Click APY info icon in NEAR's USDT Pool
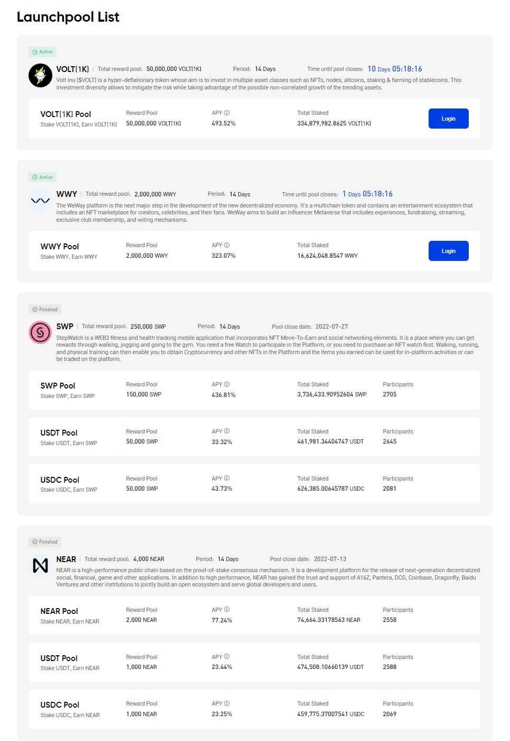Screen dimensions: 510x741 coord(227,657)
